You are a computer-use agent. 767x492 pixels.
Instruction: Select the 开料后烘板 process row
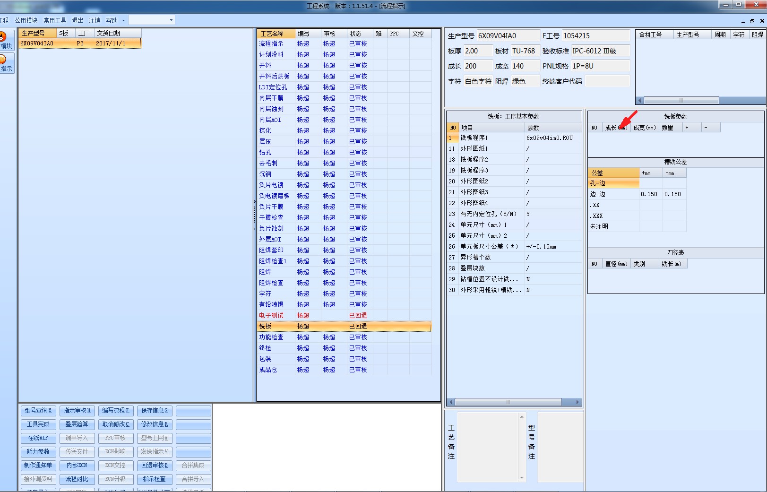tap(344, 76)
